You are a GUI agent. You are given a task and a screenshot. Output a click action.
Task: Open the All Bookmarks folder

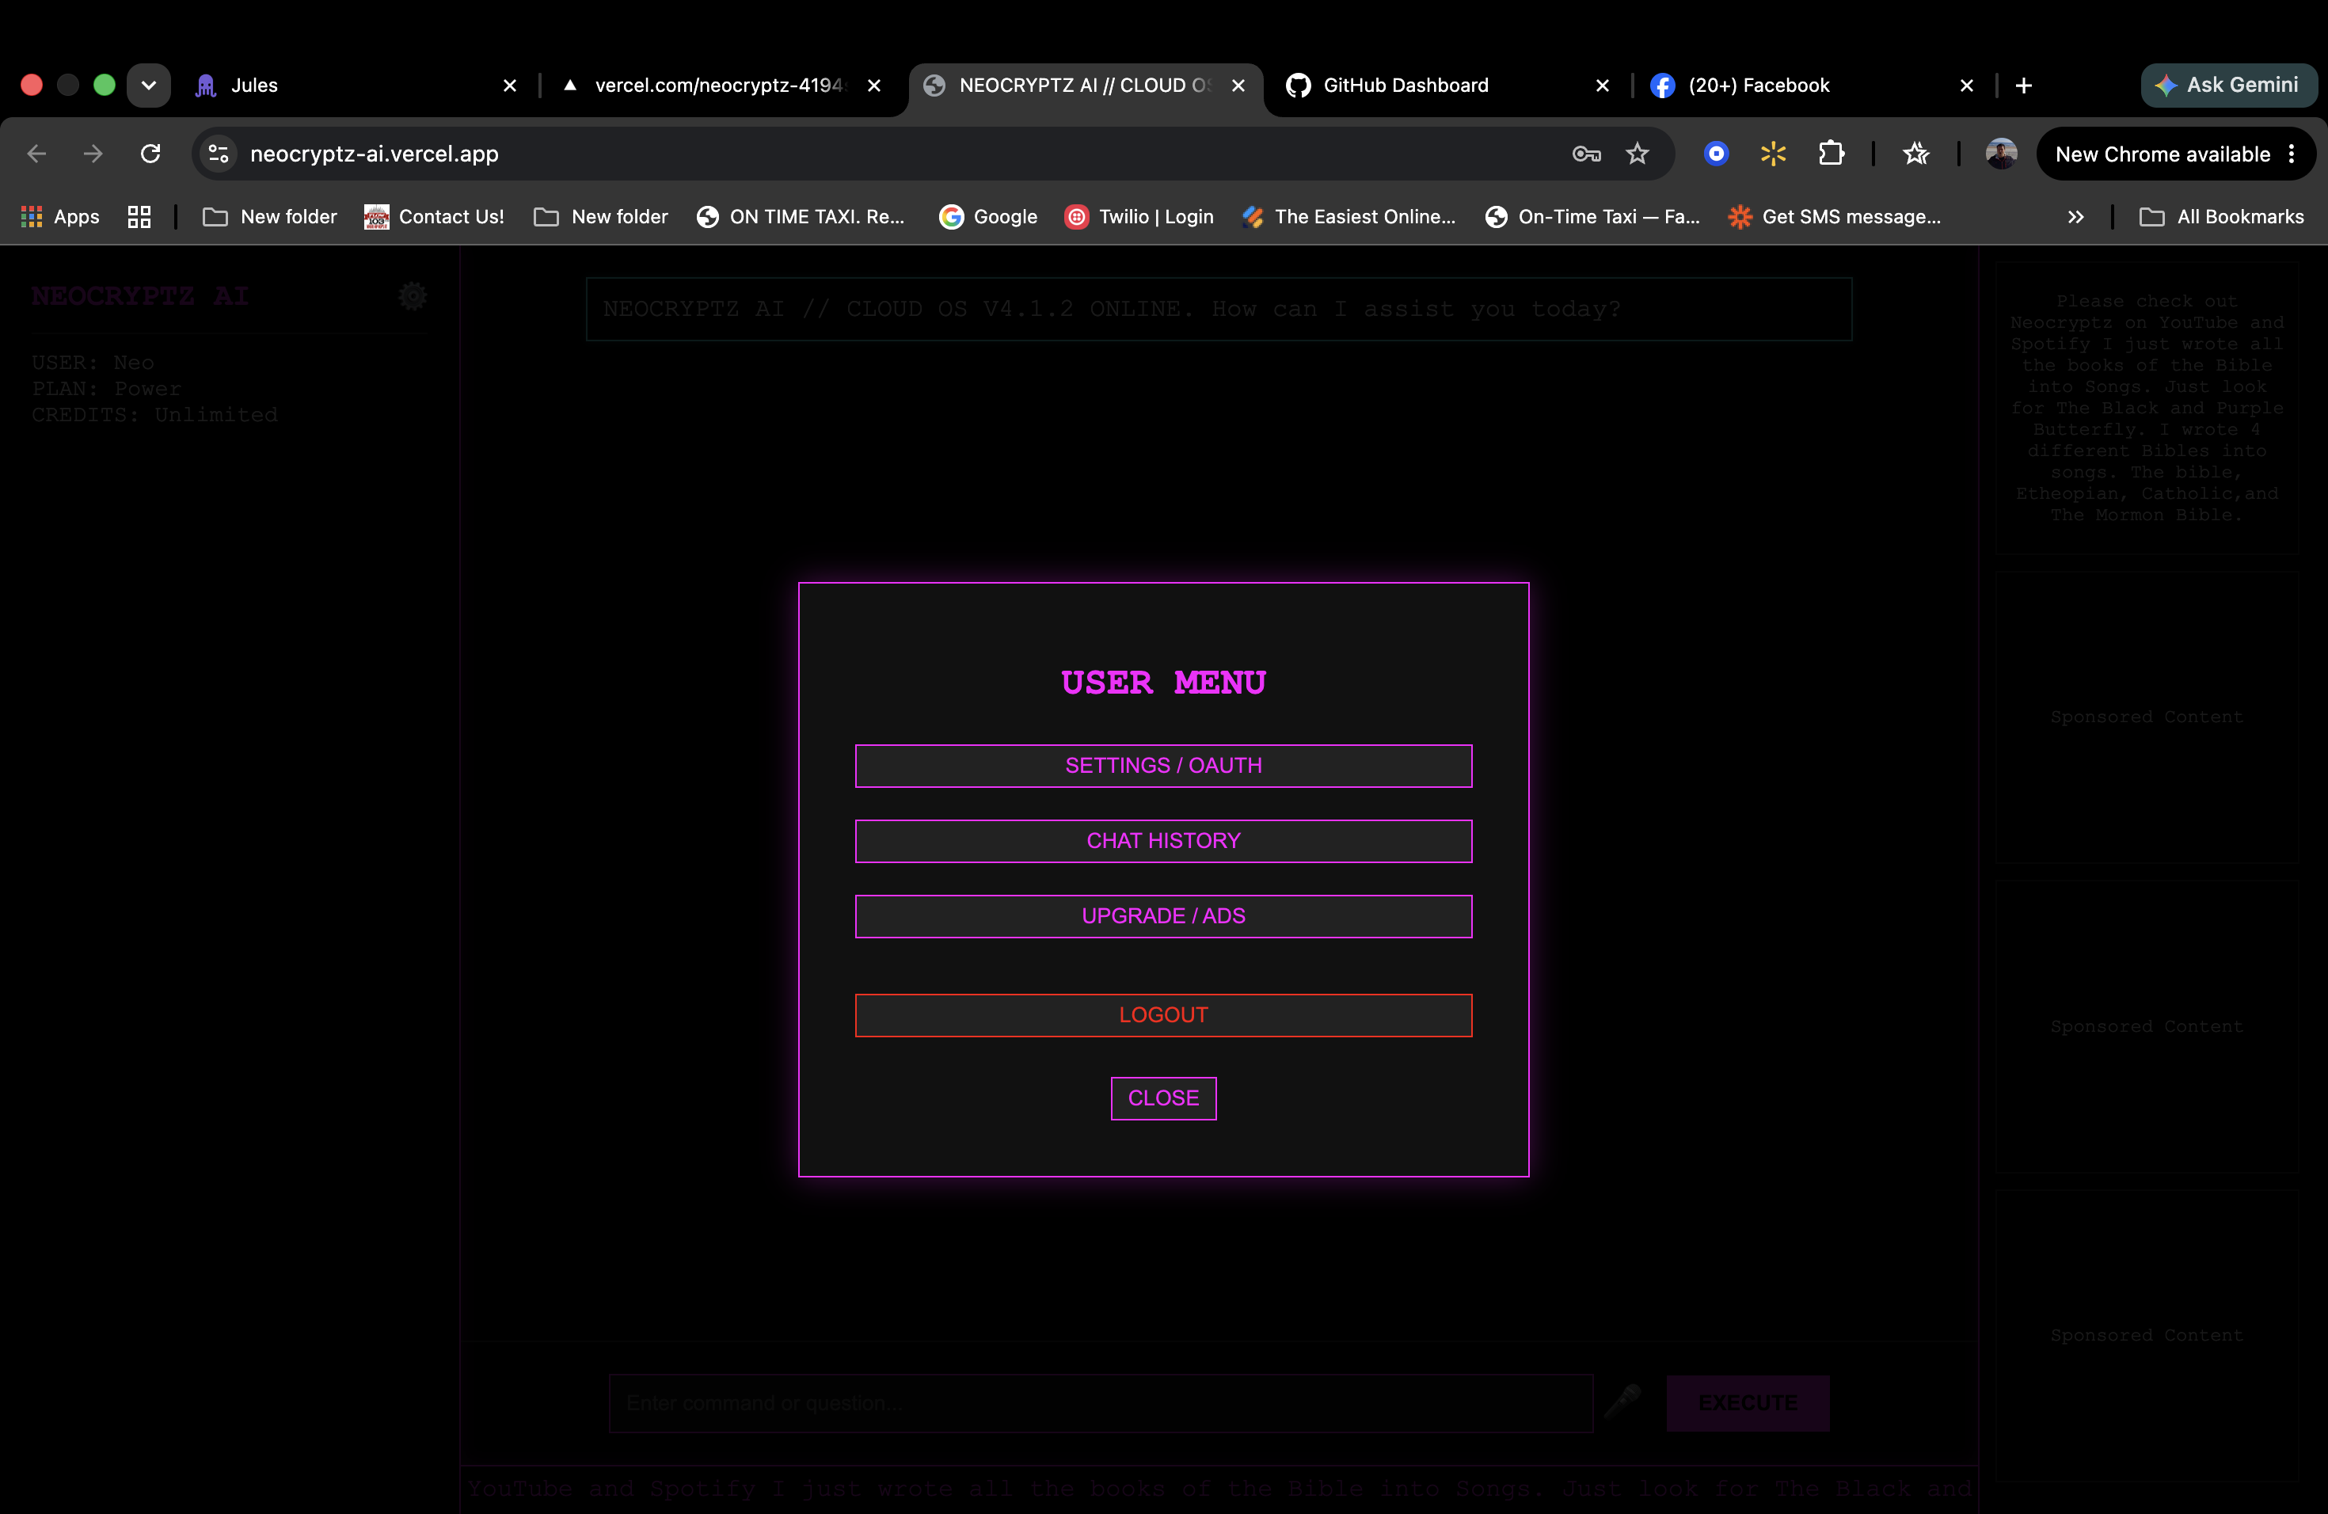(2221, 217)
